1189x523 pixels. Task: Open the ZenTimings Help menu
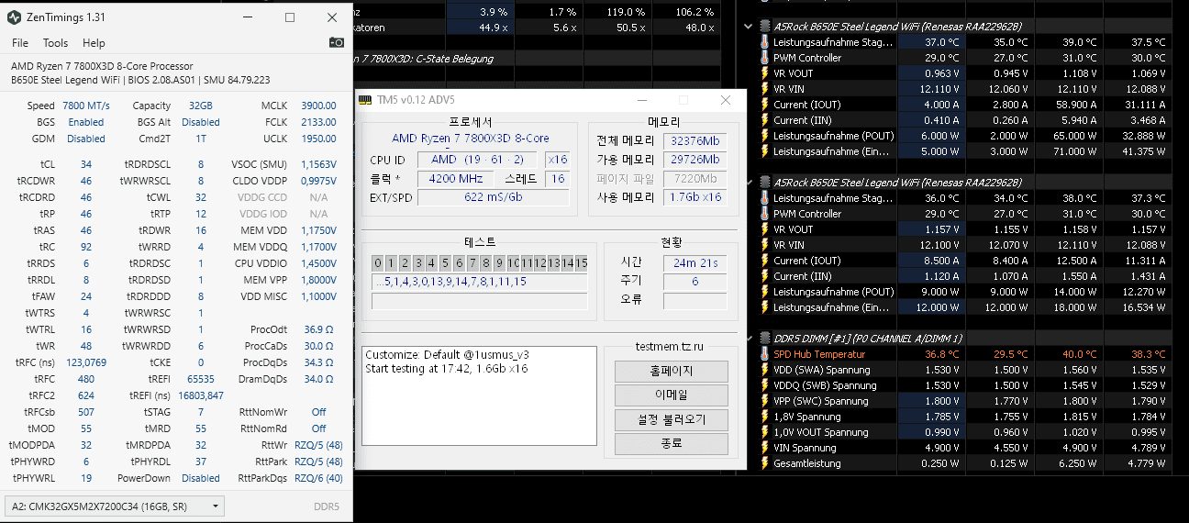point(94,43)
